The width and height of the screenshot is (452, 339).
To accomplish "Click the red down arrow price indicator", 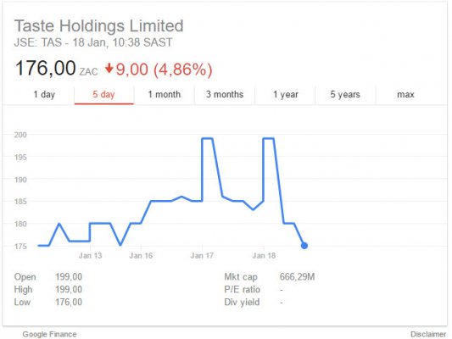I will [109, 69].
